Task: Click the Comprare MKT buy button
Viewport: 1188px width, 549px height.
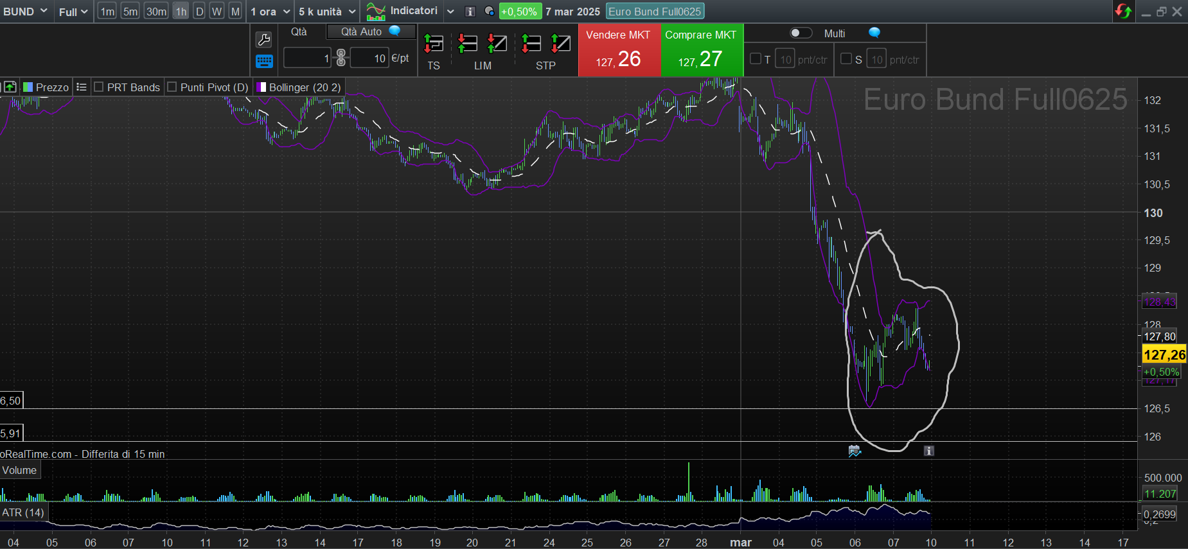Action: [701, 50]
